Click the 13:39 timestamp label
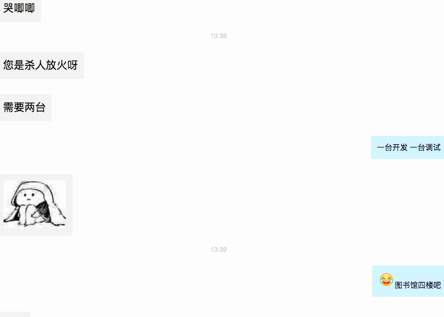Image resolution: width=444 pixels, height=317 pixels. tap(219, 250)
